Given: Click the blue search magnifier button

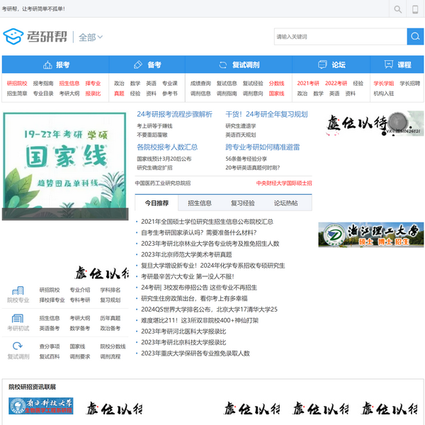Looking at the screenshot, I should pos(415,37).
